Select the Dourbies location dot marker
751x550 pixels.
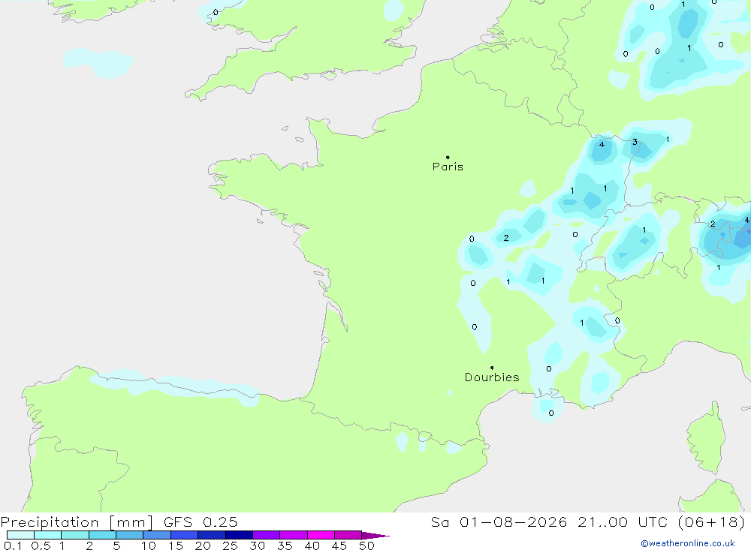coord(492,368)
